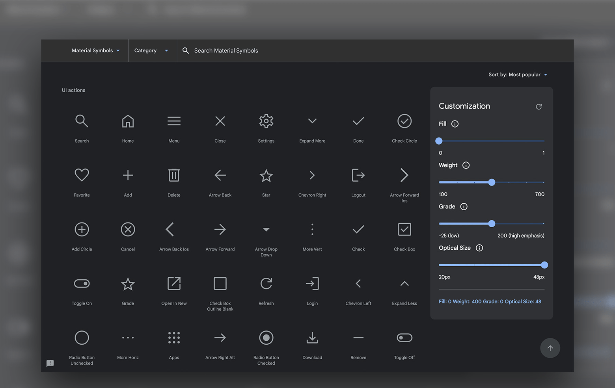Click the Weight slider handle

(x=492, y=182)
